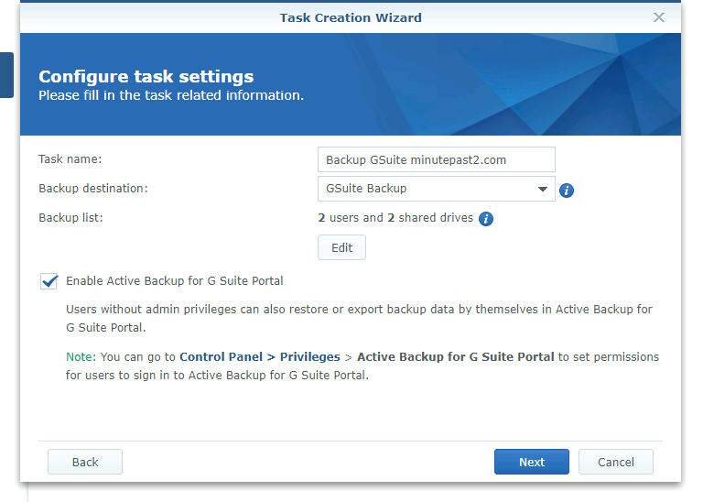Viewport: 703px width, 502px height.
Task: Click the 'Enable Active Backup for G Suite Portal' label
Action: click(174, 281)
